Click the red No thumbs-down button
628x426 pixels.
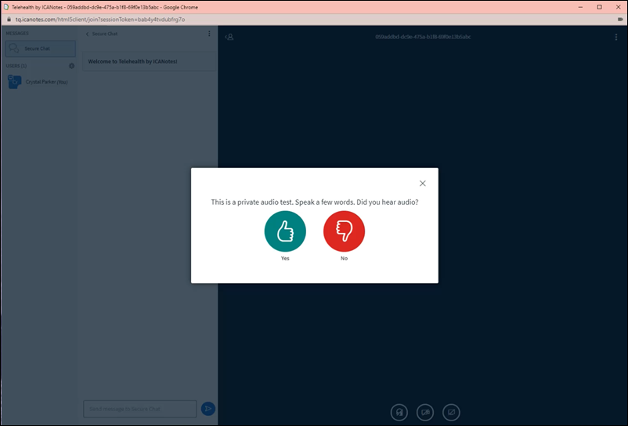click(344, 231)
